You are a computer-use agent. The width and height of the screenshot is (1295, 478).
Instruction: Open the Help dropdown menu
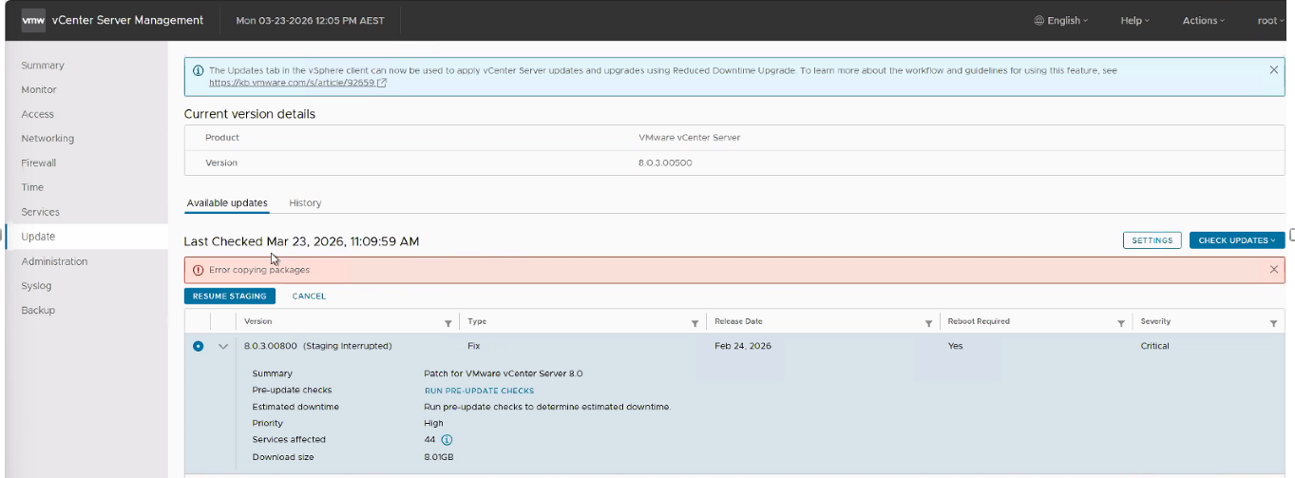(1134, 20)
